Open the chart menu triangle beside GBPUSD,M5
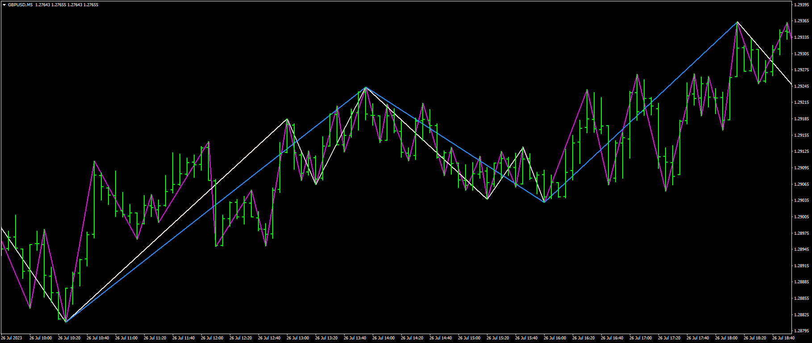 pos(4,5)
